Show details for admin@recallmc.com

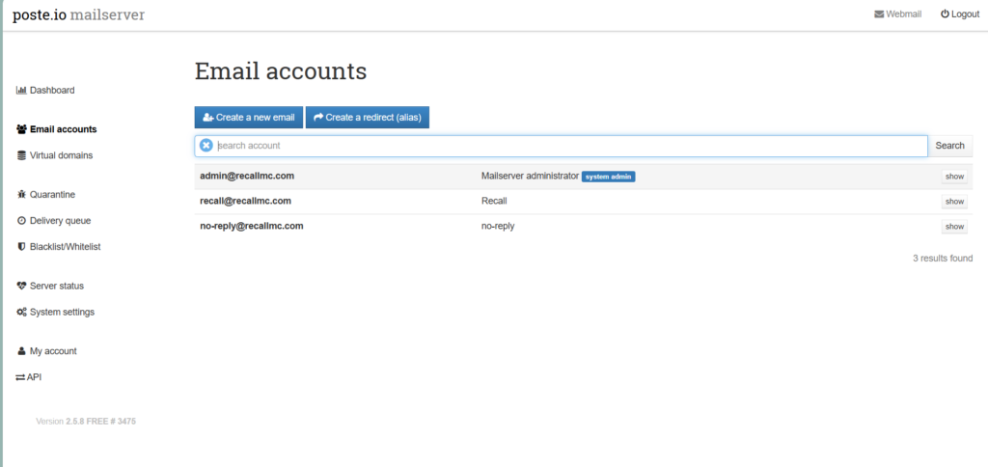954,177
